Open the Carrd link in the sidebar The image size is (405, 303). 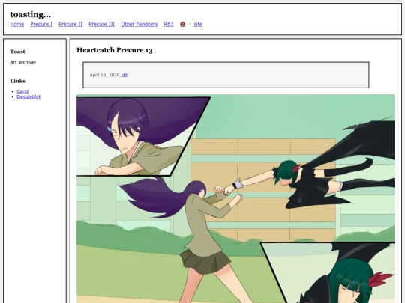(23, 91)
